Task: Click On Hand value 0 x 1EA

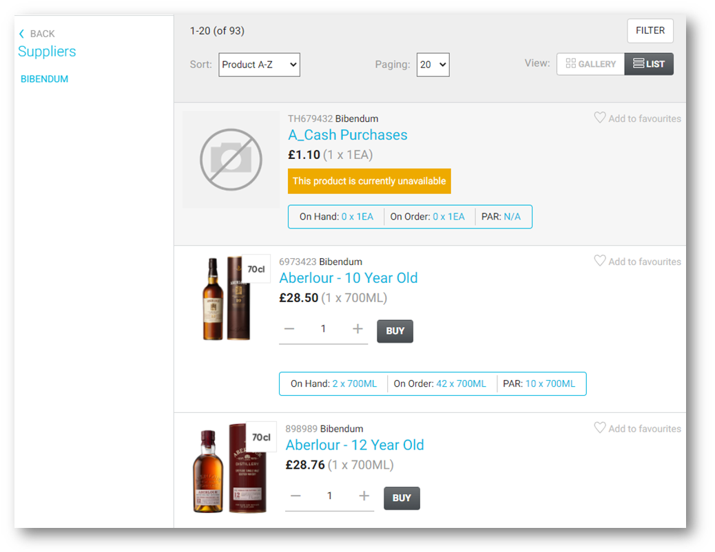Action: [x=357, y=217]
